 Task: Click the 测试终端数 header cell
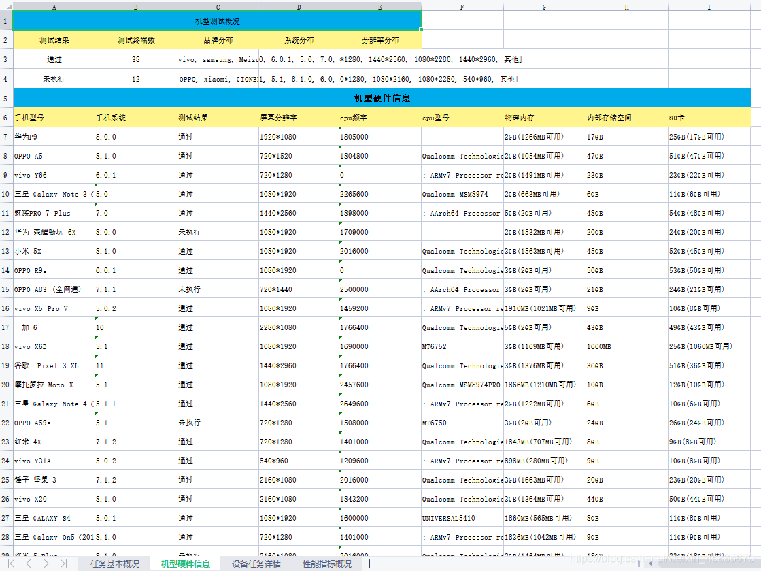click(136, 40)
